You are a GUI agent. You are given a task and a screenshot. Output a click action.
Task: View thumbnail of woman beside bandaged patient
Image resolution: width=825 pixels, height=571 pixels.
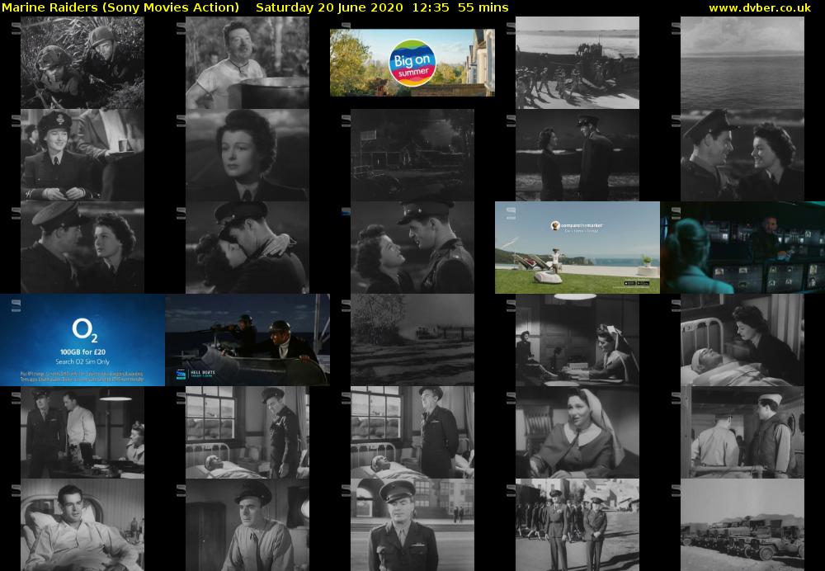tap(742, 340)
